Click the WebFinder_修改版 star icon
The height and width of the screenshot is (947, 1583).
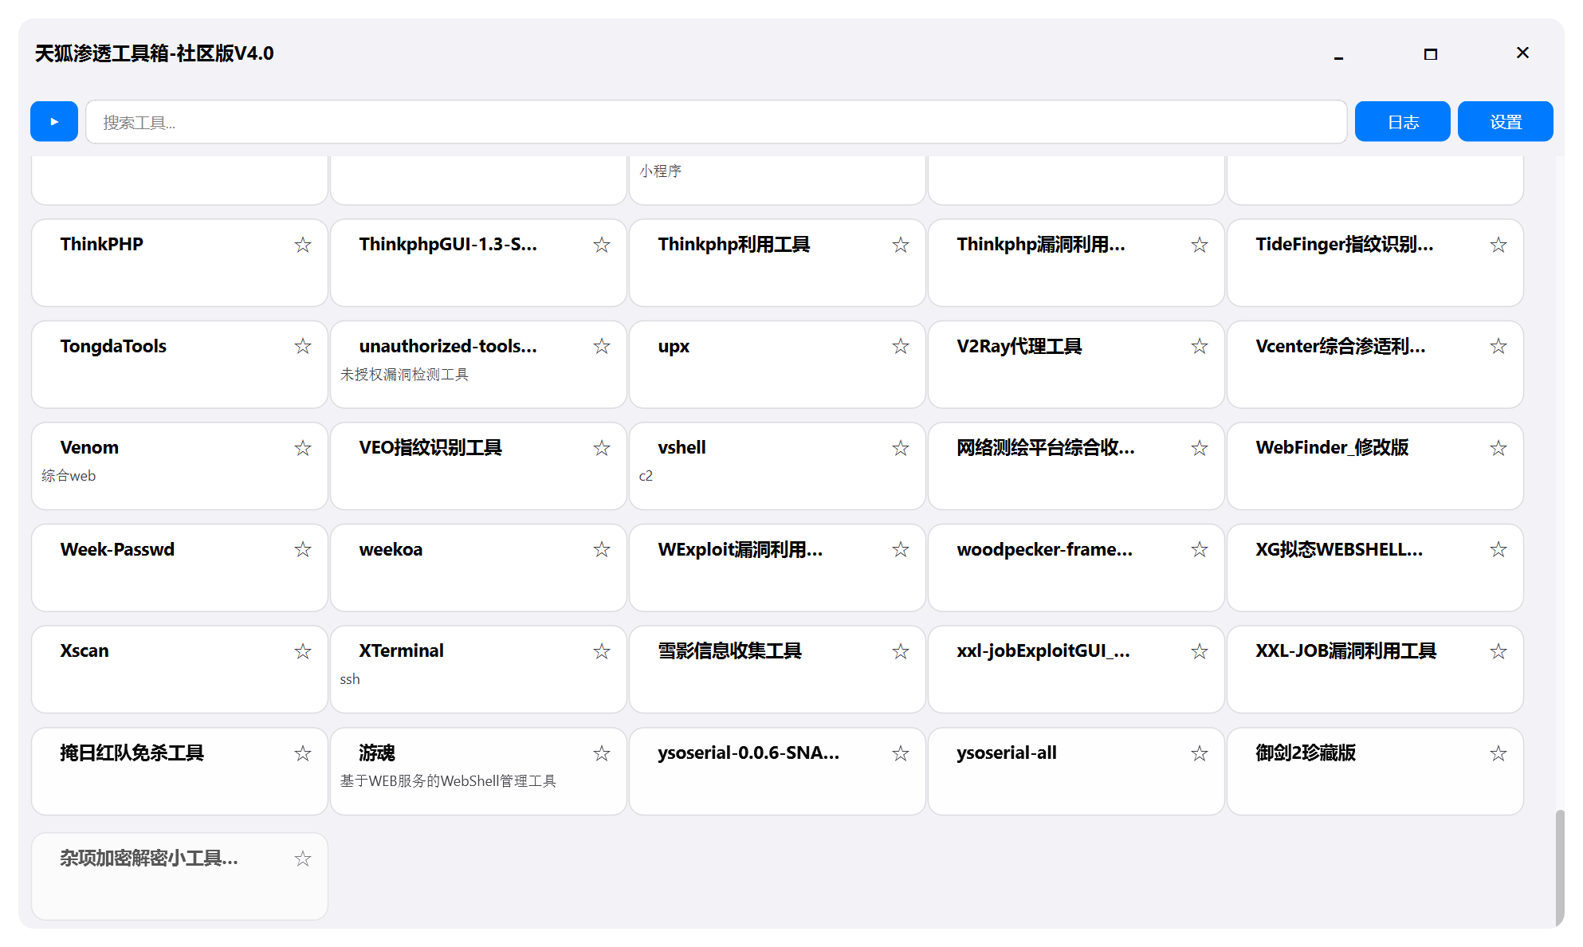[x=1499, y=448]
